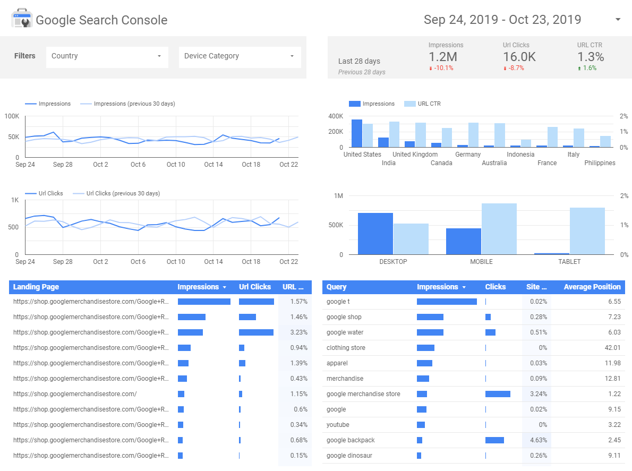Click the TABLET CTR bar
The width and height of the screenshot is (632, 471).
tap(587, 231)
